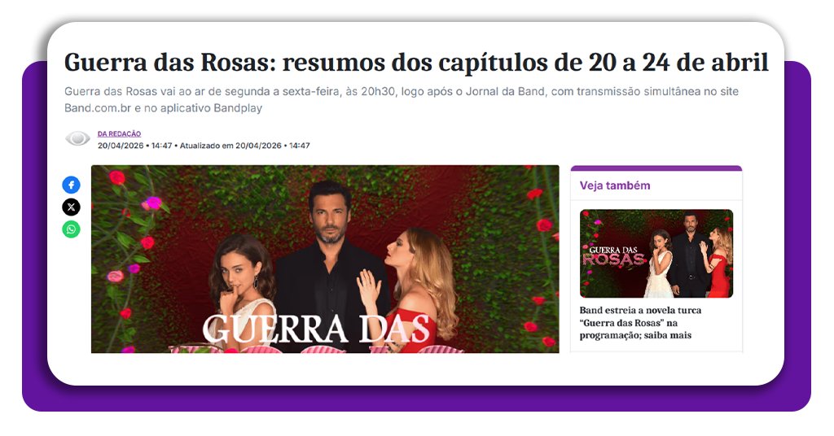Click the Band eye logo avatar

(x=77, y=139)
